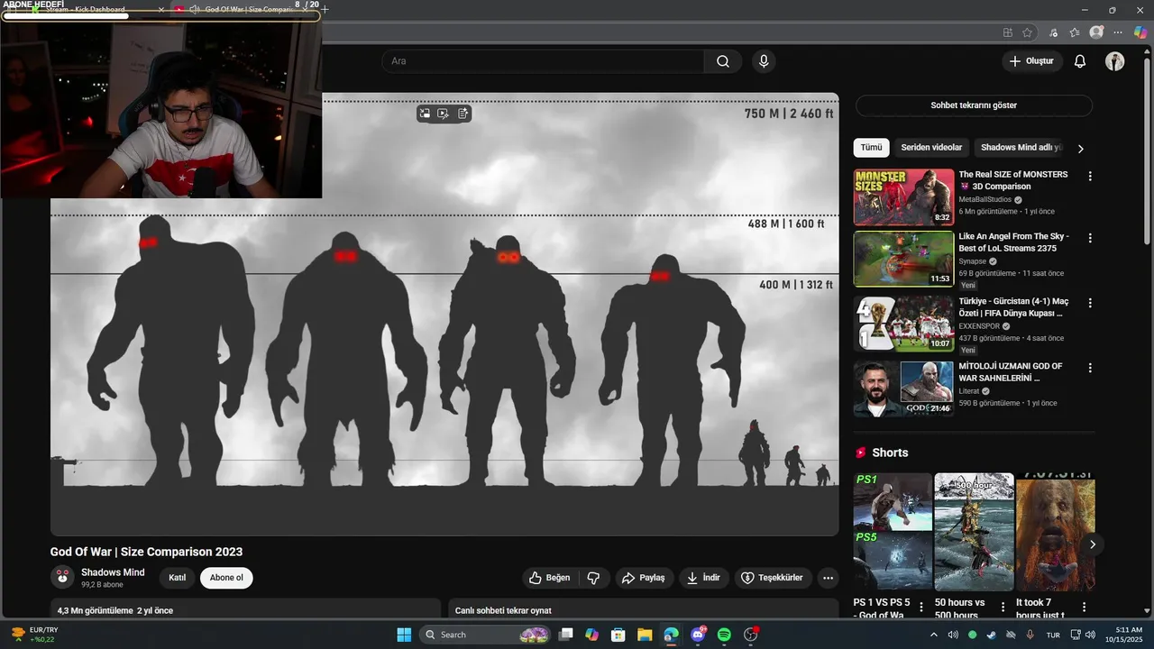
Task: Open YouTube notifications bell
Action: (x=1080, y=61)
